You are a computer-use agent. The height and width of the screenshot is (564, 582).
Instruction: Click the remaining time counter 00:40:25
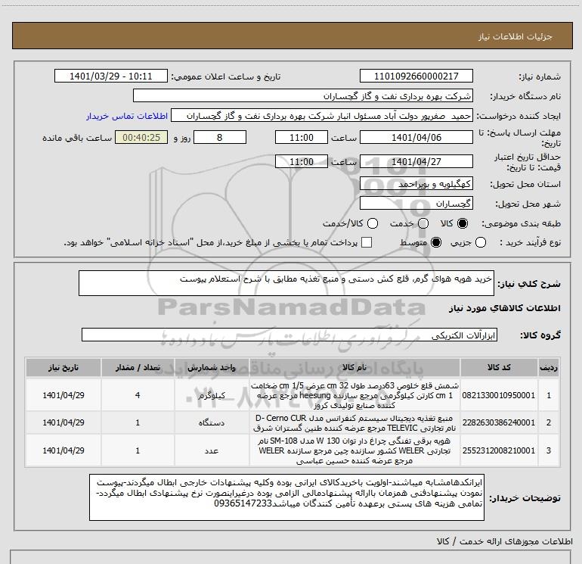(x=141, y=137)
